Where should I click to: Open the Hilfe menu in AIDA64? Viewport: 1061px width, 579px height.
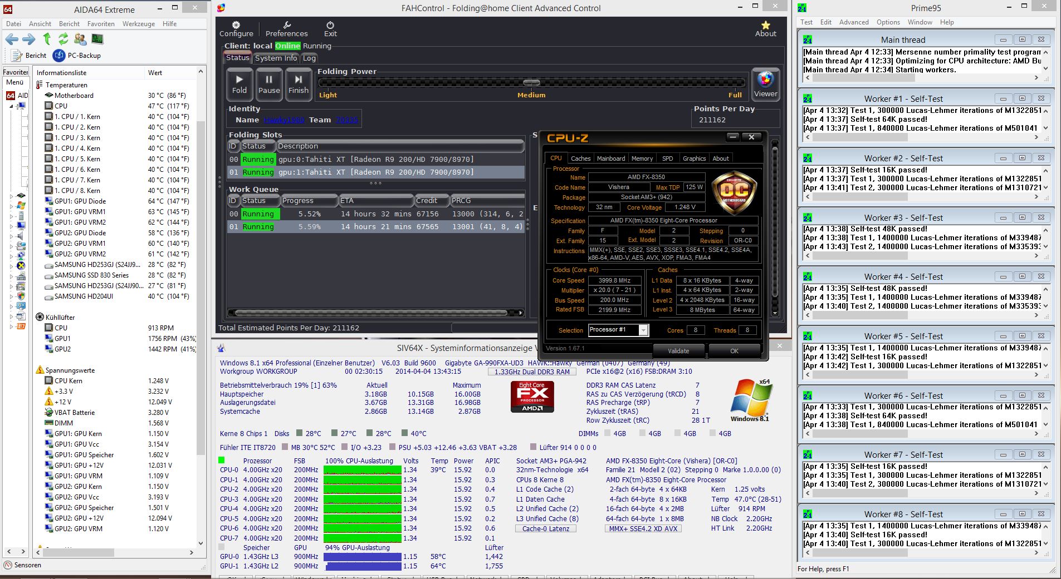tap(169, 24)
